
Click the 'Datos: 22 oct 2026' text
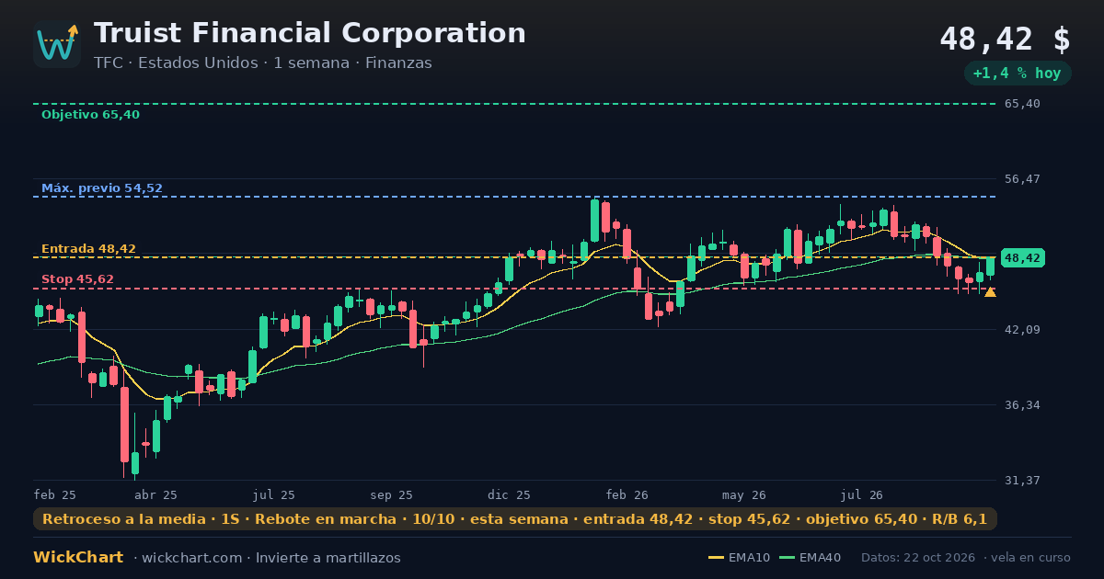(918, 558)
